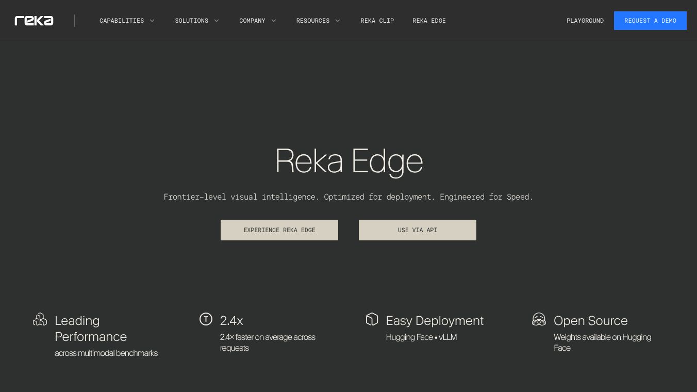
Task: Click the Reka Edge page heading
Action: tap(348, 161)
